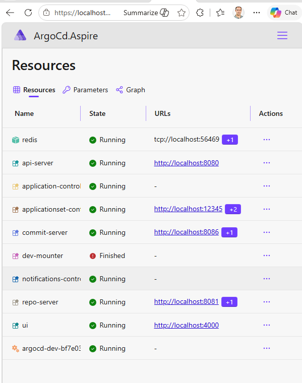Click the redis container icon
Viewport: 302px width, 383px height.
(x=16, y=140)
